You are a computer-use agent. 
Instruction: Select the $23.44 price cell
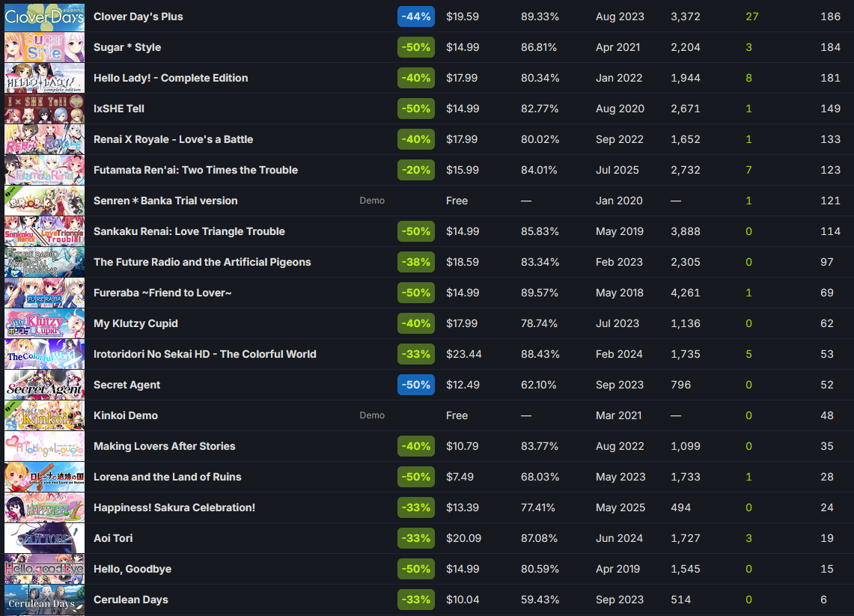click(x=464, y=354)
